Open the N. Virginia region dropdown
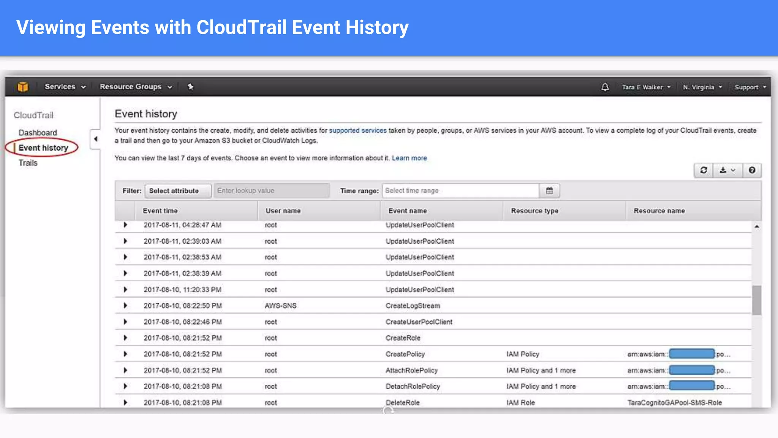Image resolution: width=778 pixels, height=438 pixels. tap(702, 87)
